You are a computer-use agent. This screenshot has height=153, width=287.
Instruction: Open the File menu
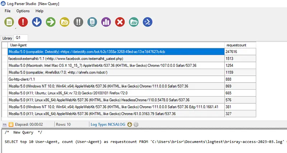click(x=8, y=11)
